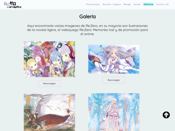Open the Anime section

point(137,4)
